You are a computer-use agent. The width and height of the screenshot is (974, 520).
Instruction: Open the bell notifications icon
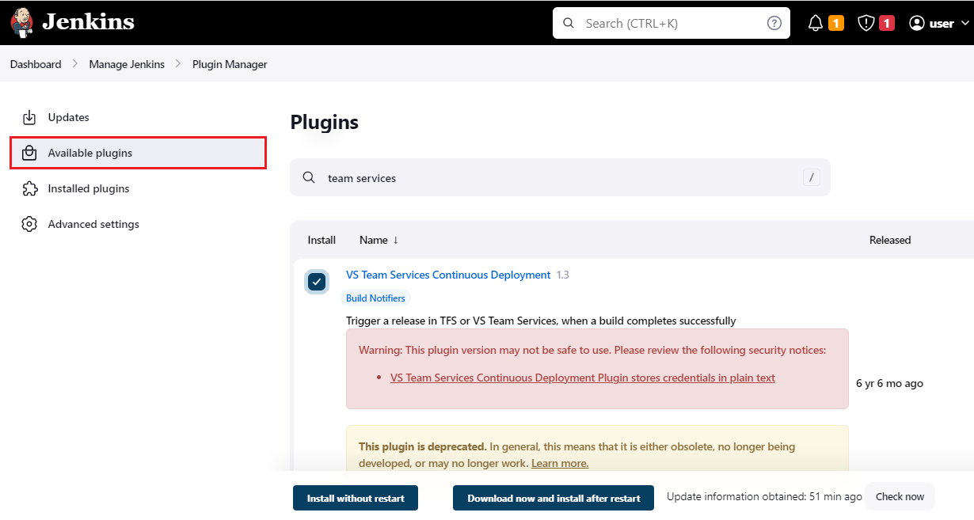[x=816, y=23]
